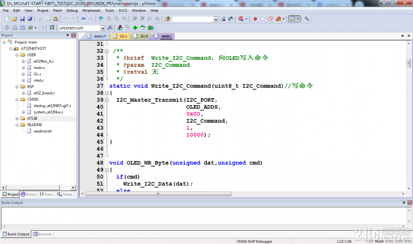Collapse the USER group in the project tree
This screenshot has height=244, width=413.
click(17, 55)
